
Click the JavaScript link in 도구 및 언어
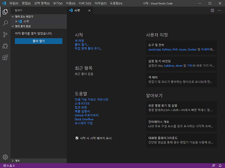[155, 50]
